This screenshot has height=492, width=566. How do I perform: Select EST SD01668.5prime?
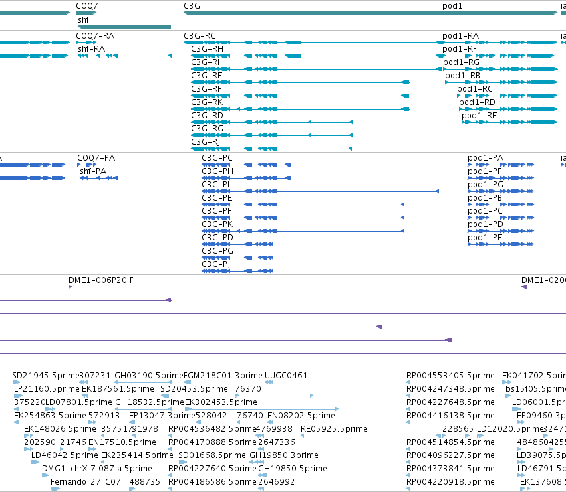tap(212, 455)
